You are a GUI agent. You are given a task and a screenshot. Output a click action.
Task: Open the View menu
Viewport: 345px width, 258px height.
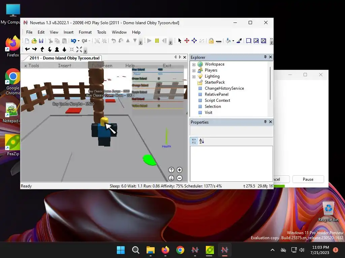pos(54,32)
